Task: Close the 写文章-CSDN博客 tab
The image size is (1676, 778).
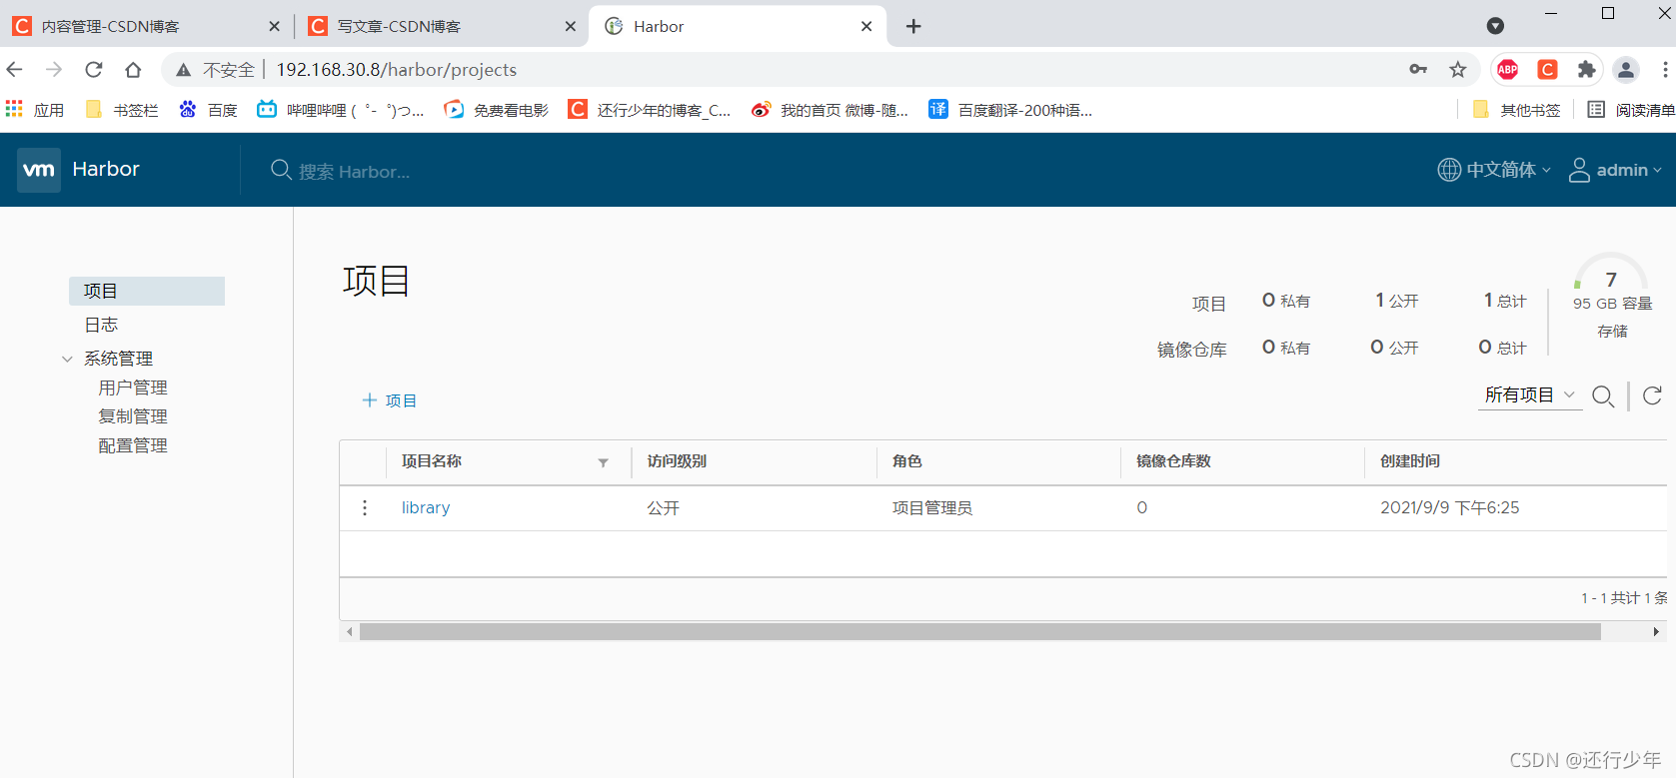Action: 571,26
